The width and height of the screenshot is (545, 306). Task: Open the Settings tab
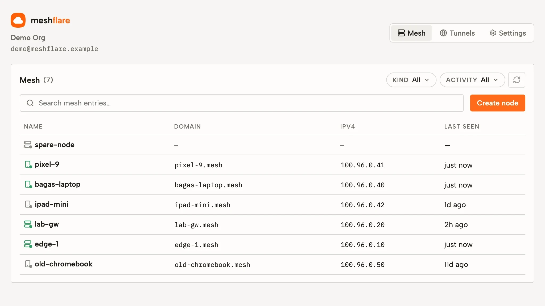click(507, 33)
